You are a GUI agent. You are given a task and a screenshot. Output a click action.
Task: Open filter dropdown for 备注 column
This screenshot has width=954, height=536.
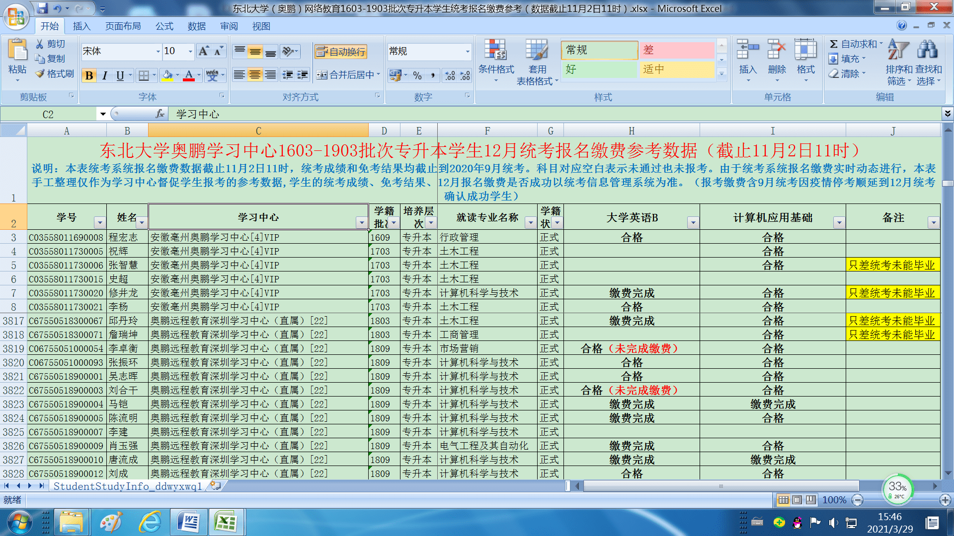pyautogui.click(x=934, y=223)
